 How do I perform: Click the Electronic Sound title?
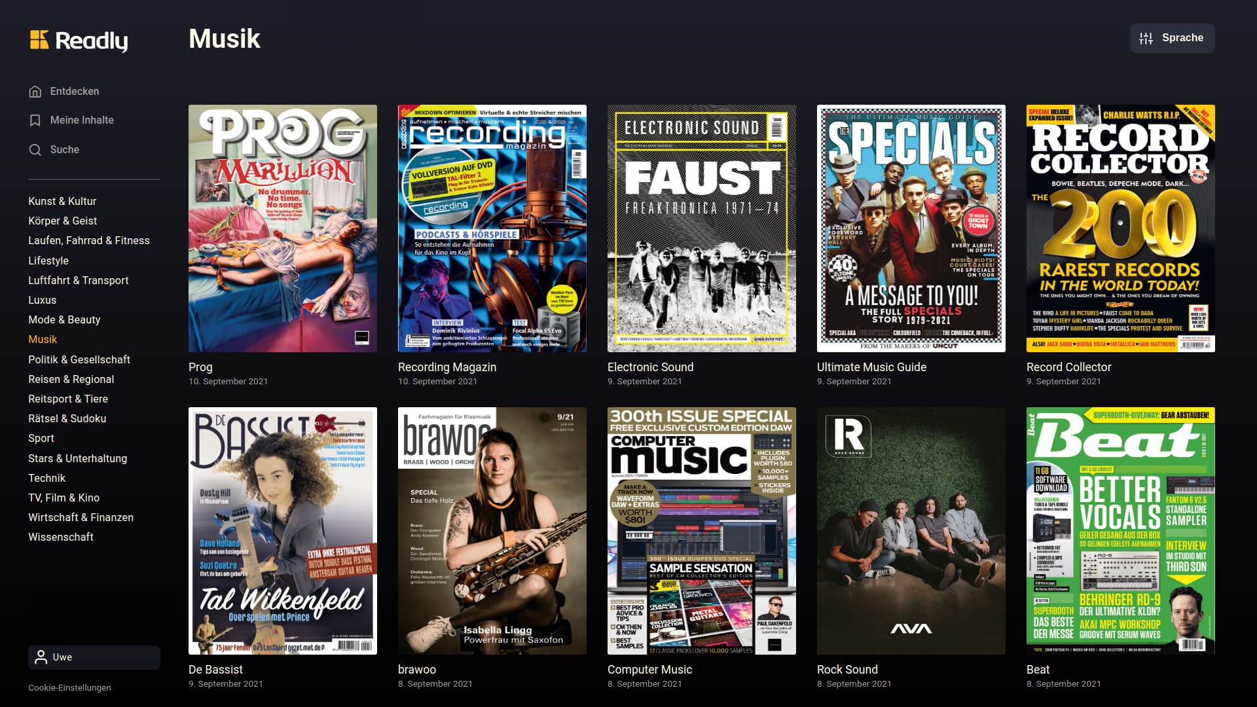pyautogui.click(x=650, y=367)
